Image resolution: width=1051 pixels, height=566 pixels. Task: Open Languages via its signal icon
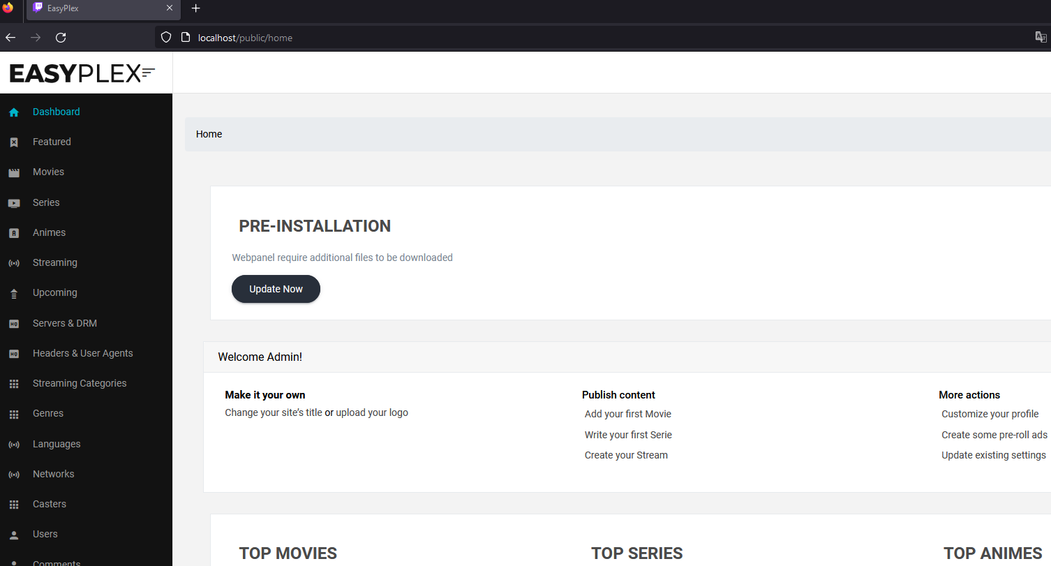tap(14, 444)
